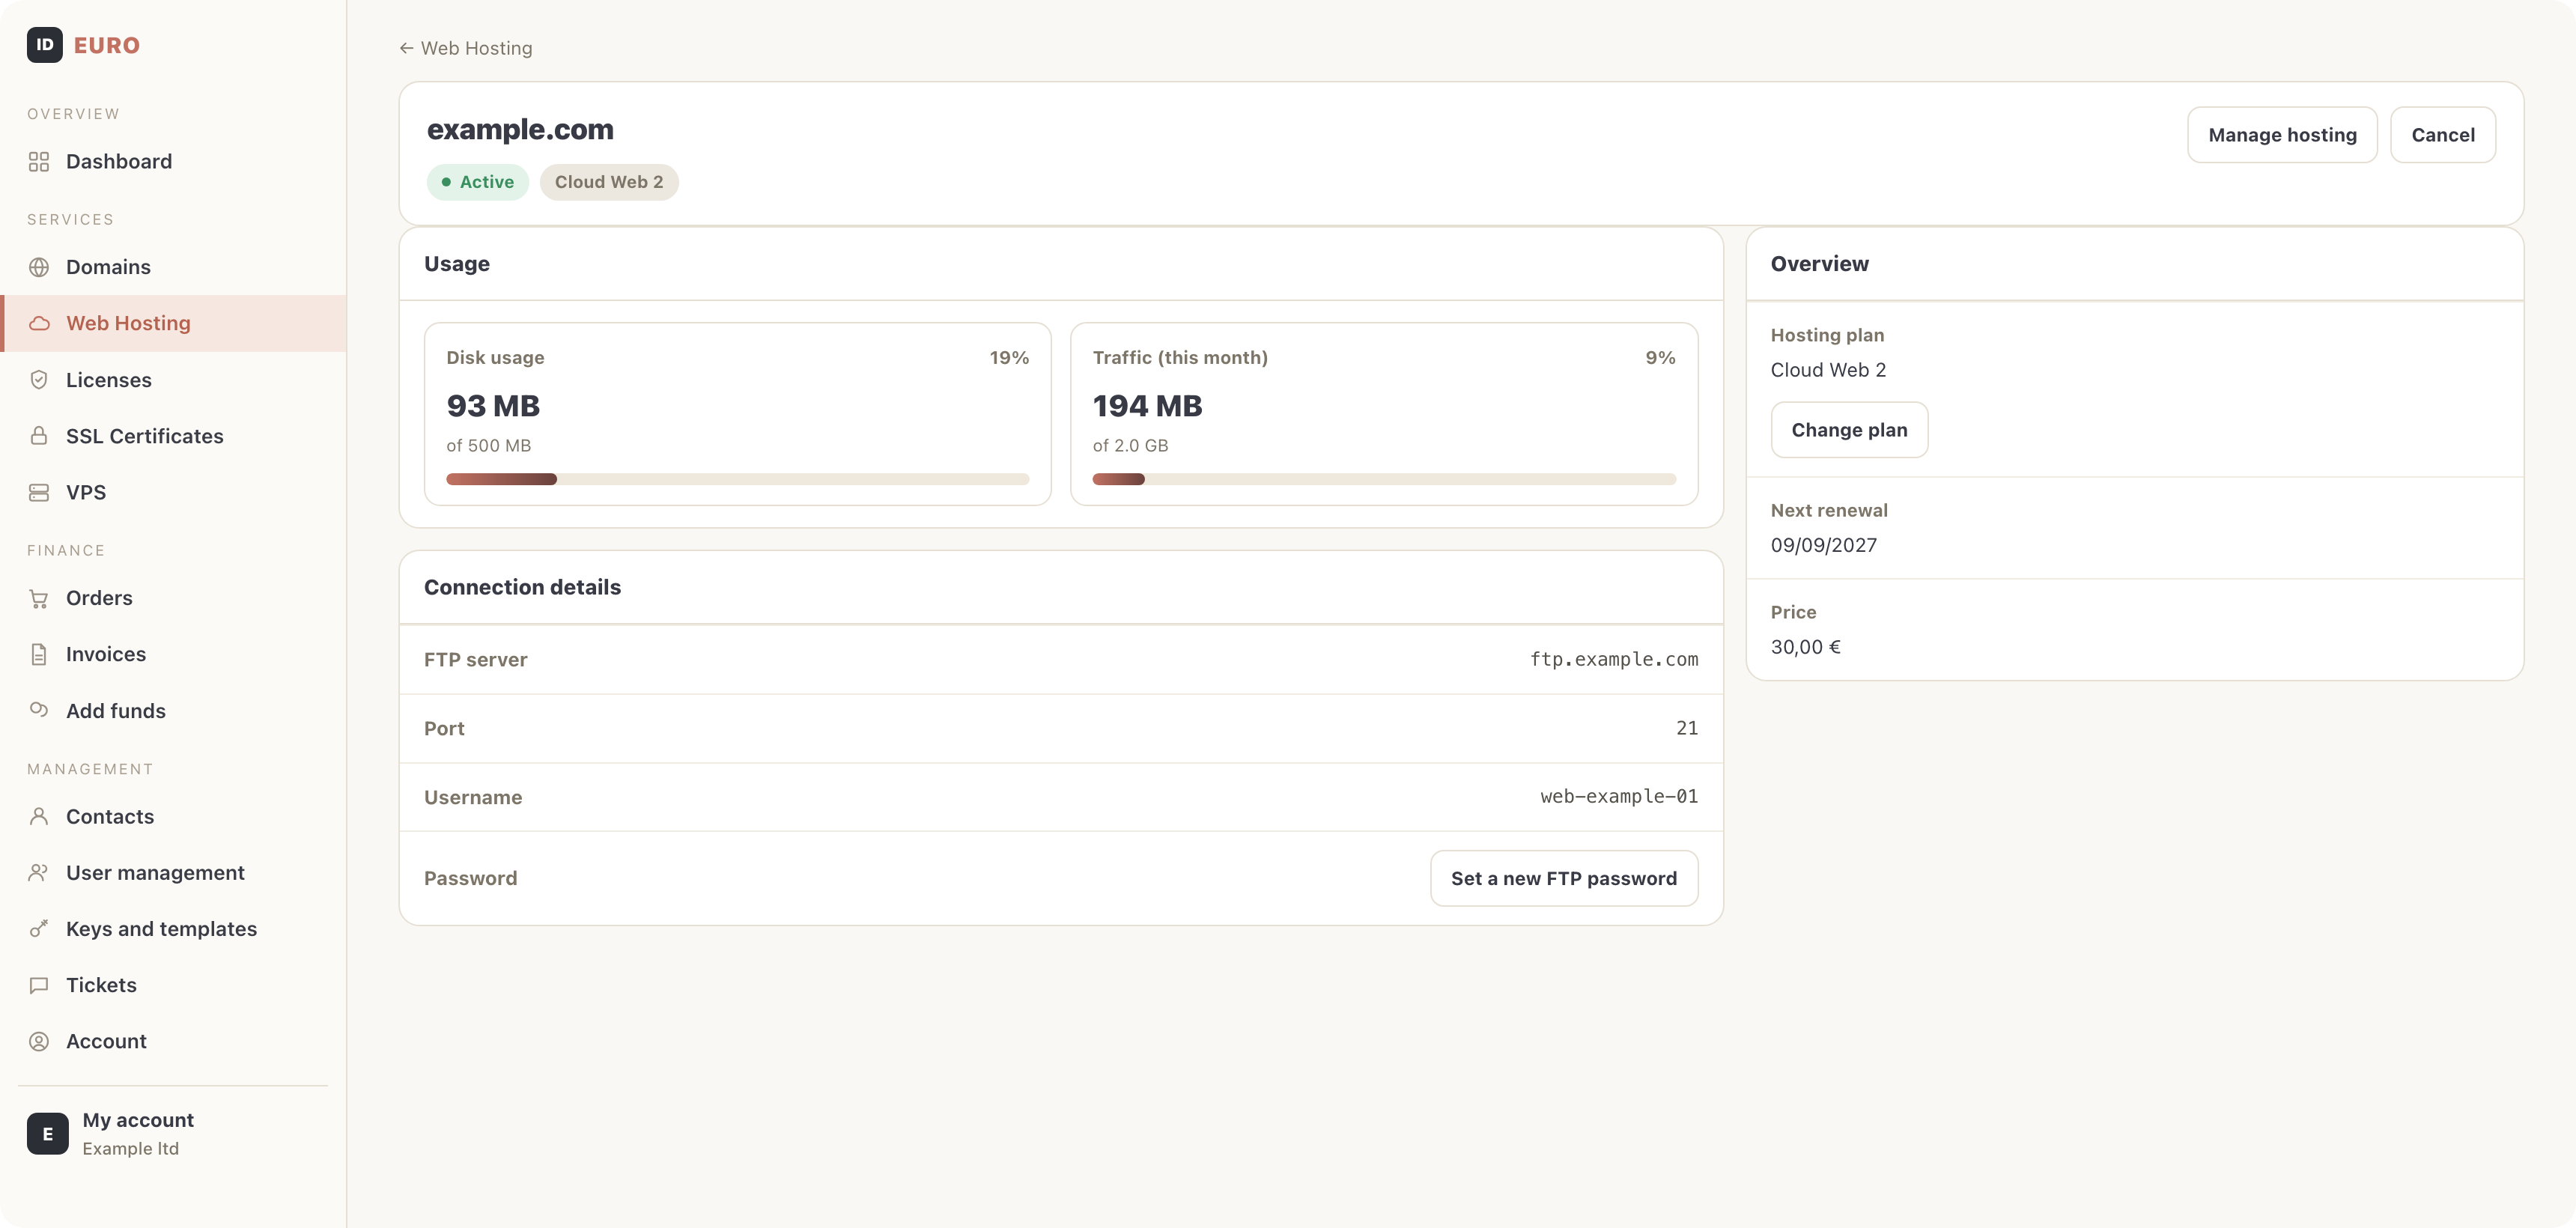
Task: Select SSL Certificates in the sidebar
Action: coord(174,436)
